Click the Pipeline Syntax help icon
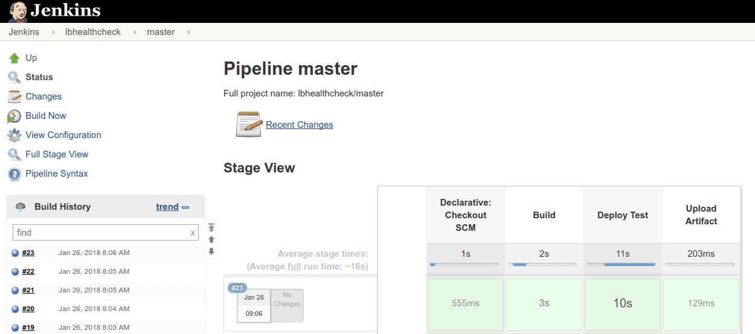The image size is (755, 334). (14, 174)
